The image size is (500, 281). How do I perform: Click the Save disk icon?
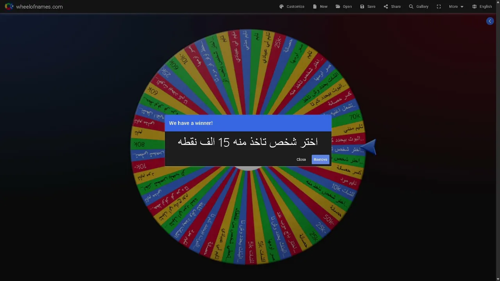tap(362, 7)
